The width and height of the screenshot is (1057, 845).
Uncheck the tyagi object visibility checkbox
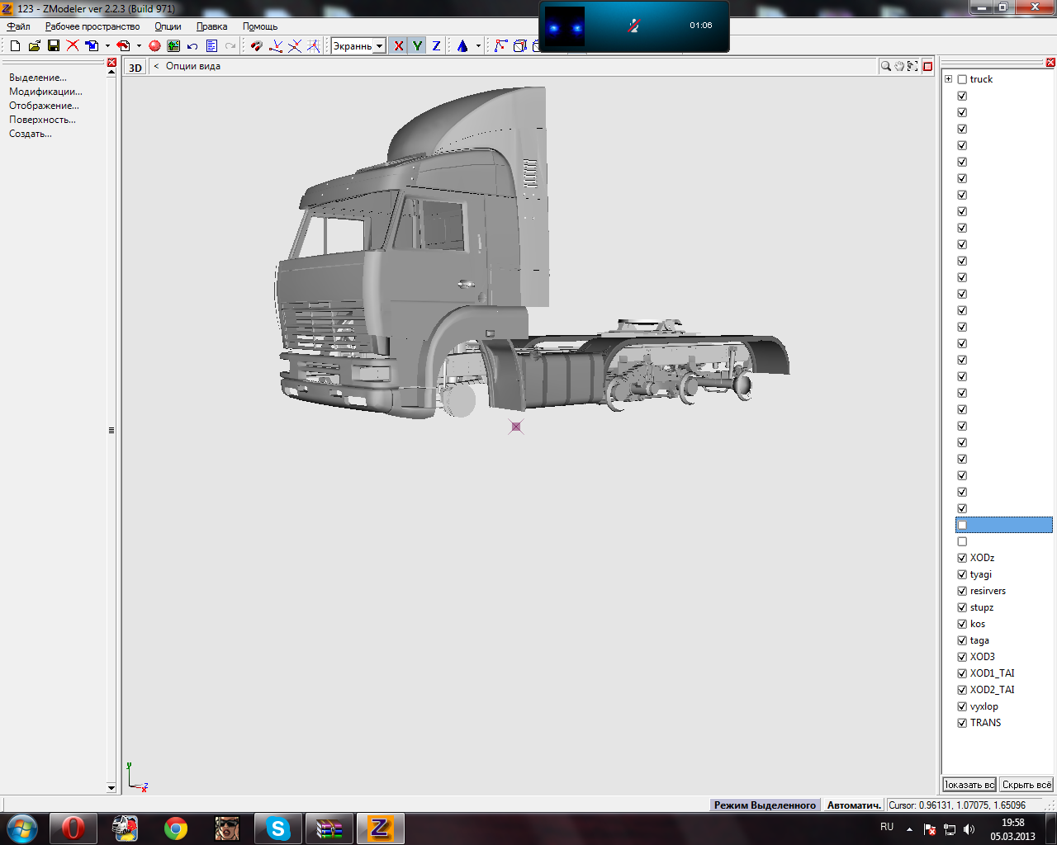(x=962, y=574)
